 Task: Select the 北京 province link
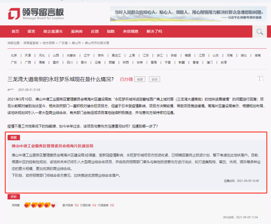click(x=14, y=56)
